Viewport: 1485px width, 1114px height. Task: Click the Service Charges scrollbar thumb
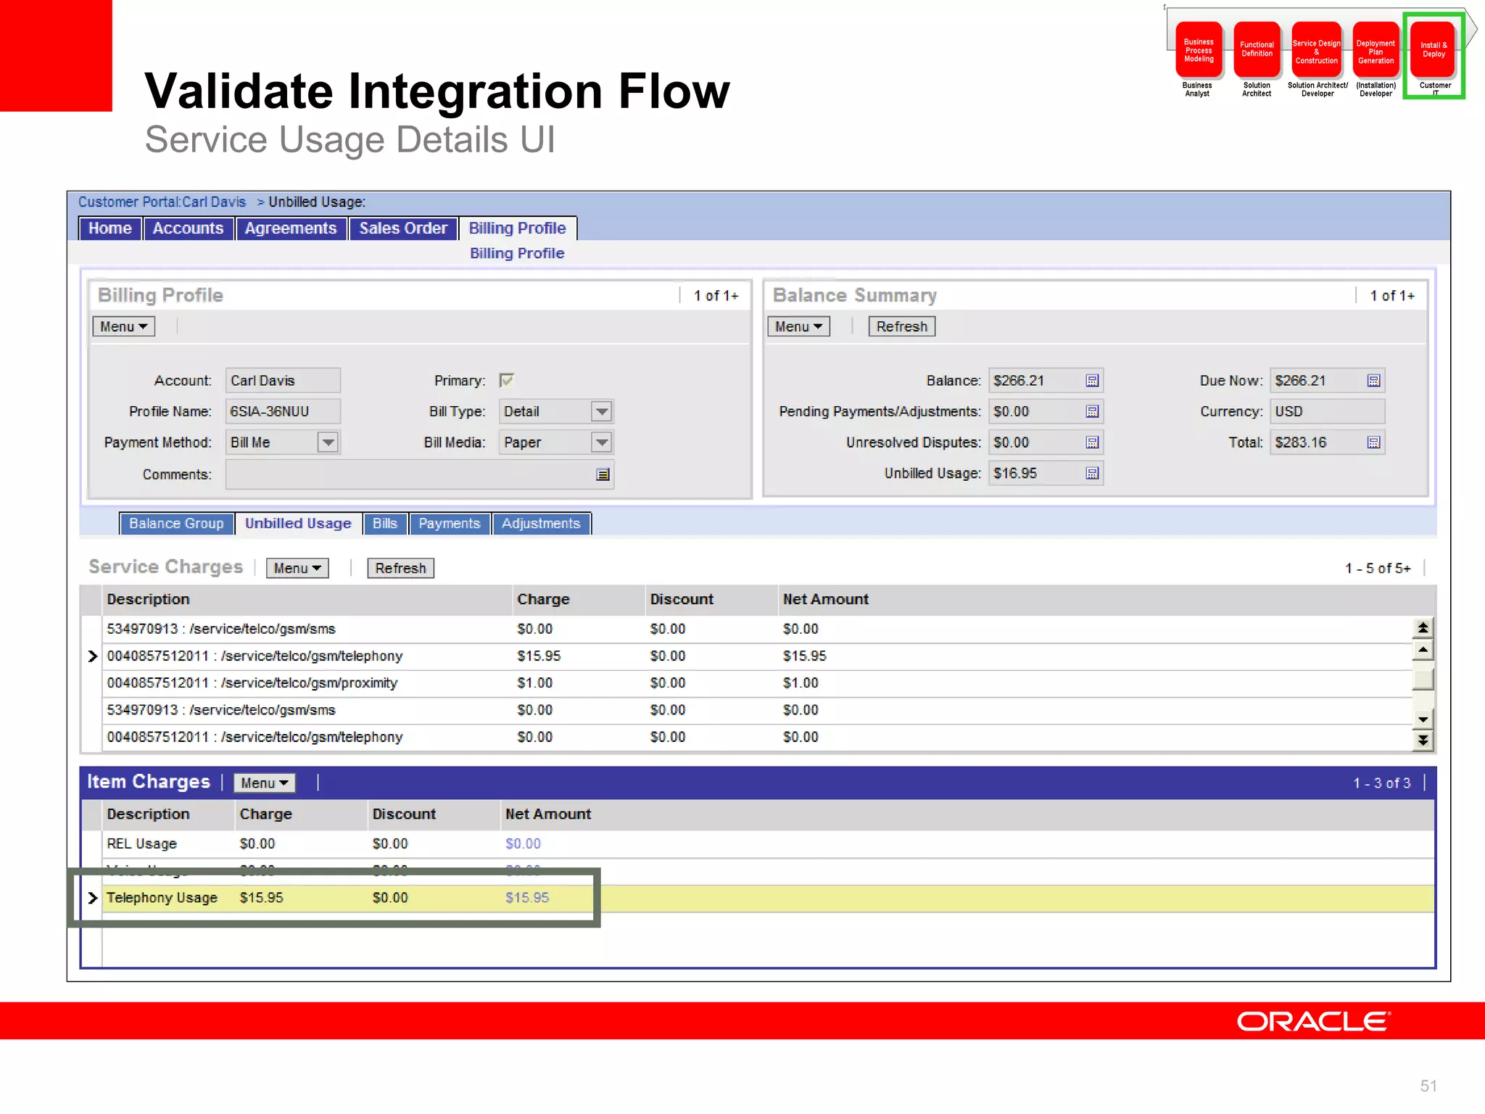pos(1423,680)
